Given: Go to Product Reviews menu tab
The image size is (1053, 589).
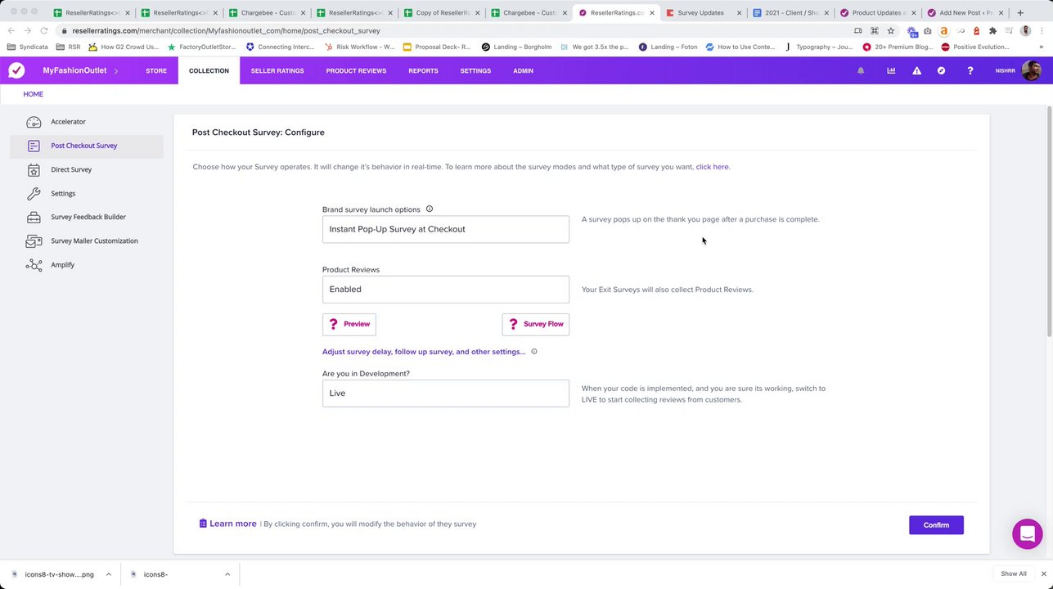Looking at the screenshot, I should (356, 71).
